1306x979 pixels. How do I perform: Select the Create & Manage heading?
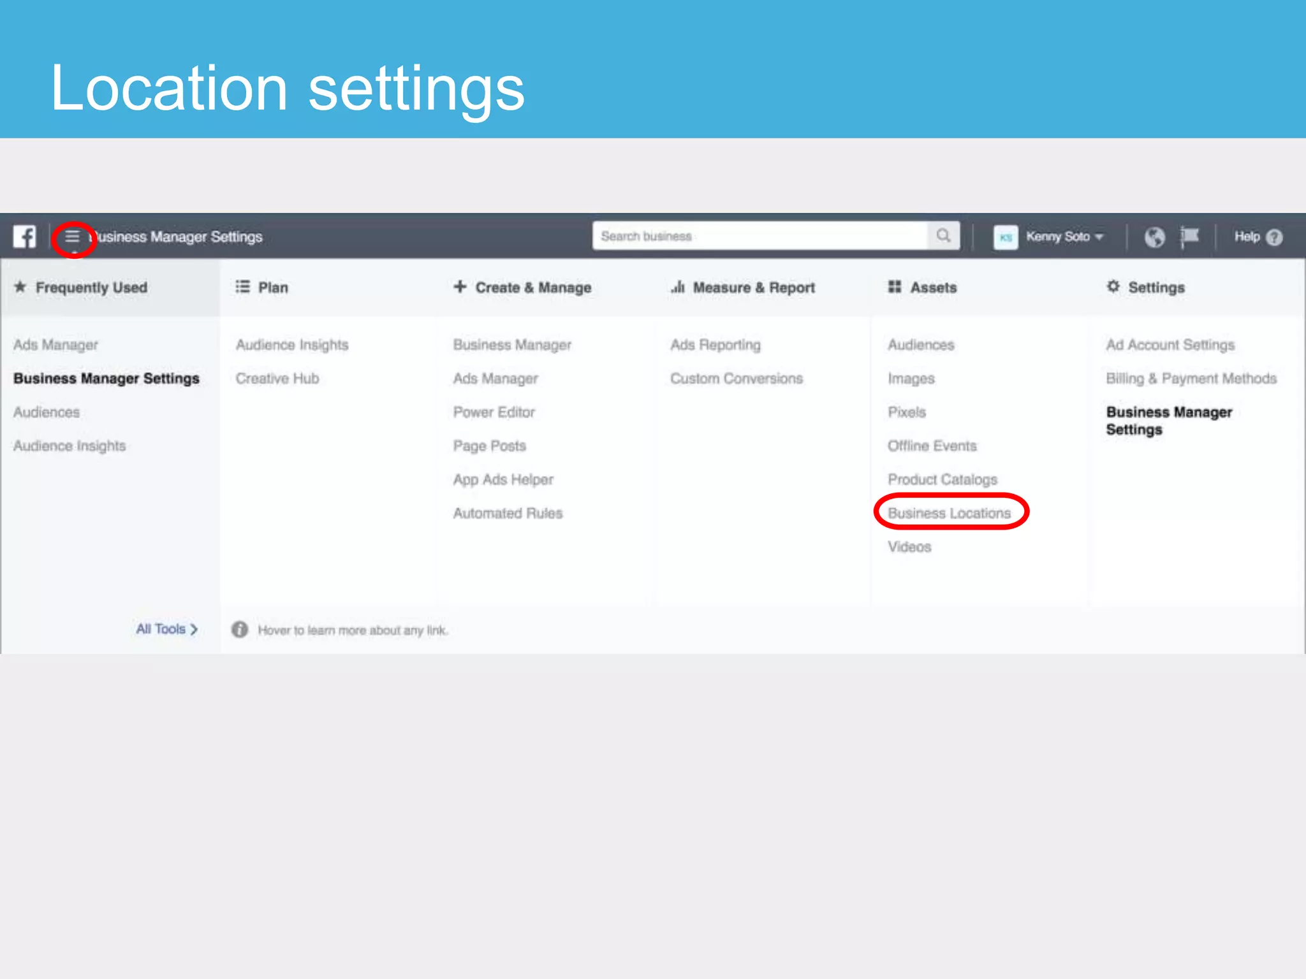coord(533,287)
